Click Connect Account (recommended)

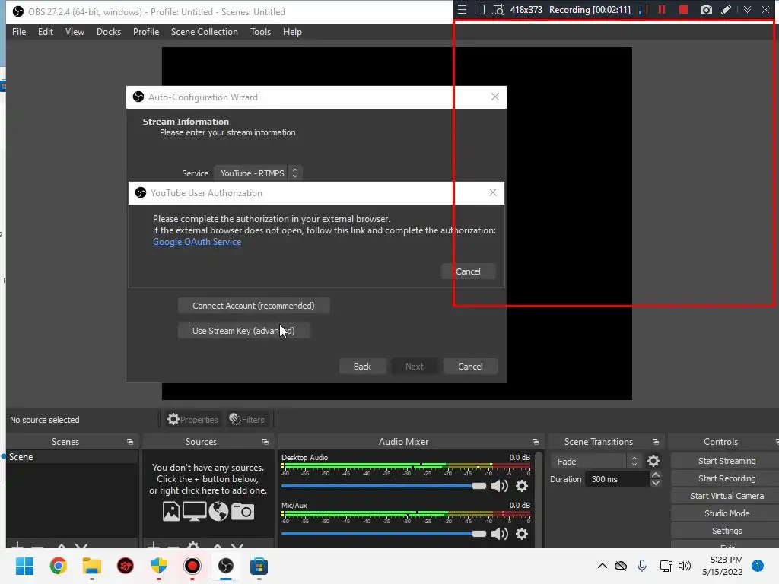click(253, 306)
